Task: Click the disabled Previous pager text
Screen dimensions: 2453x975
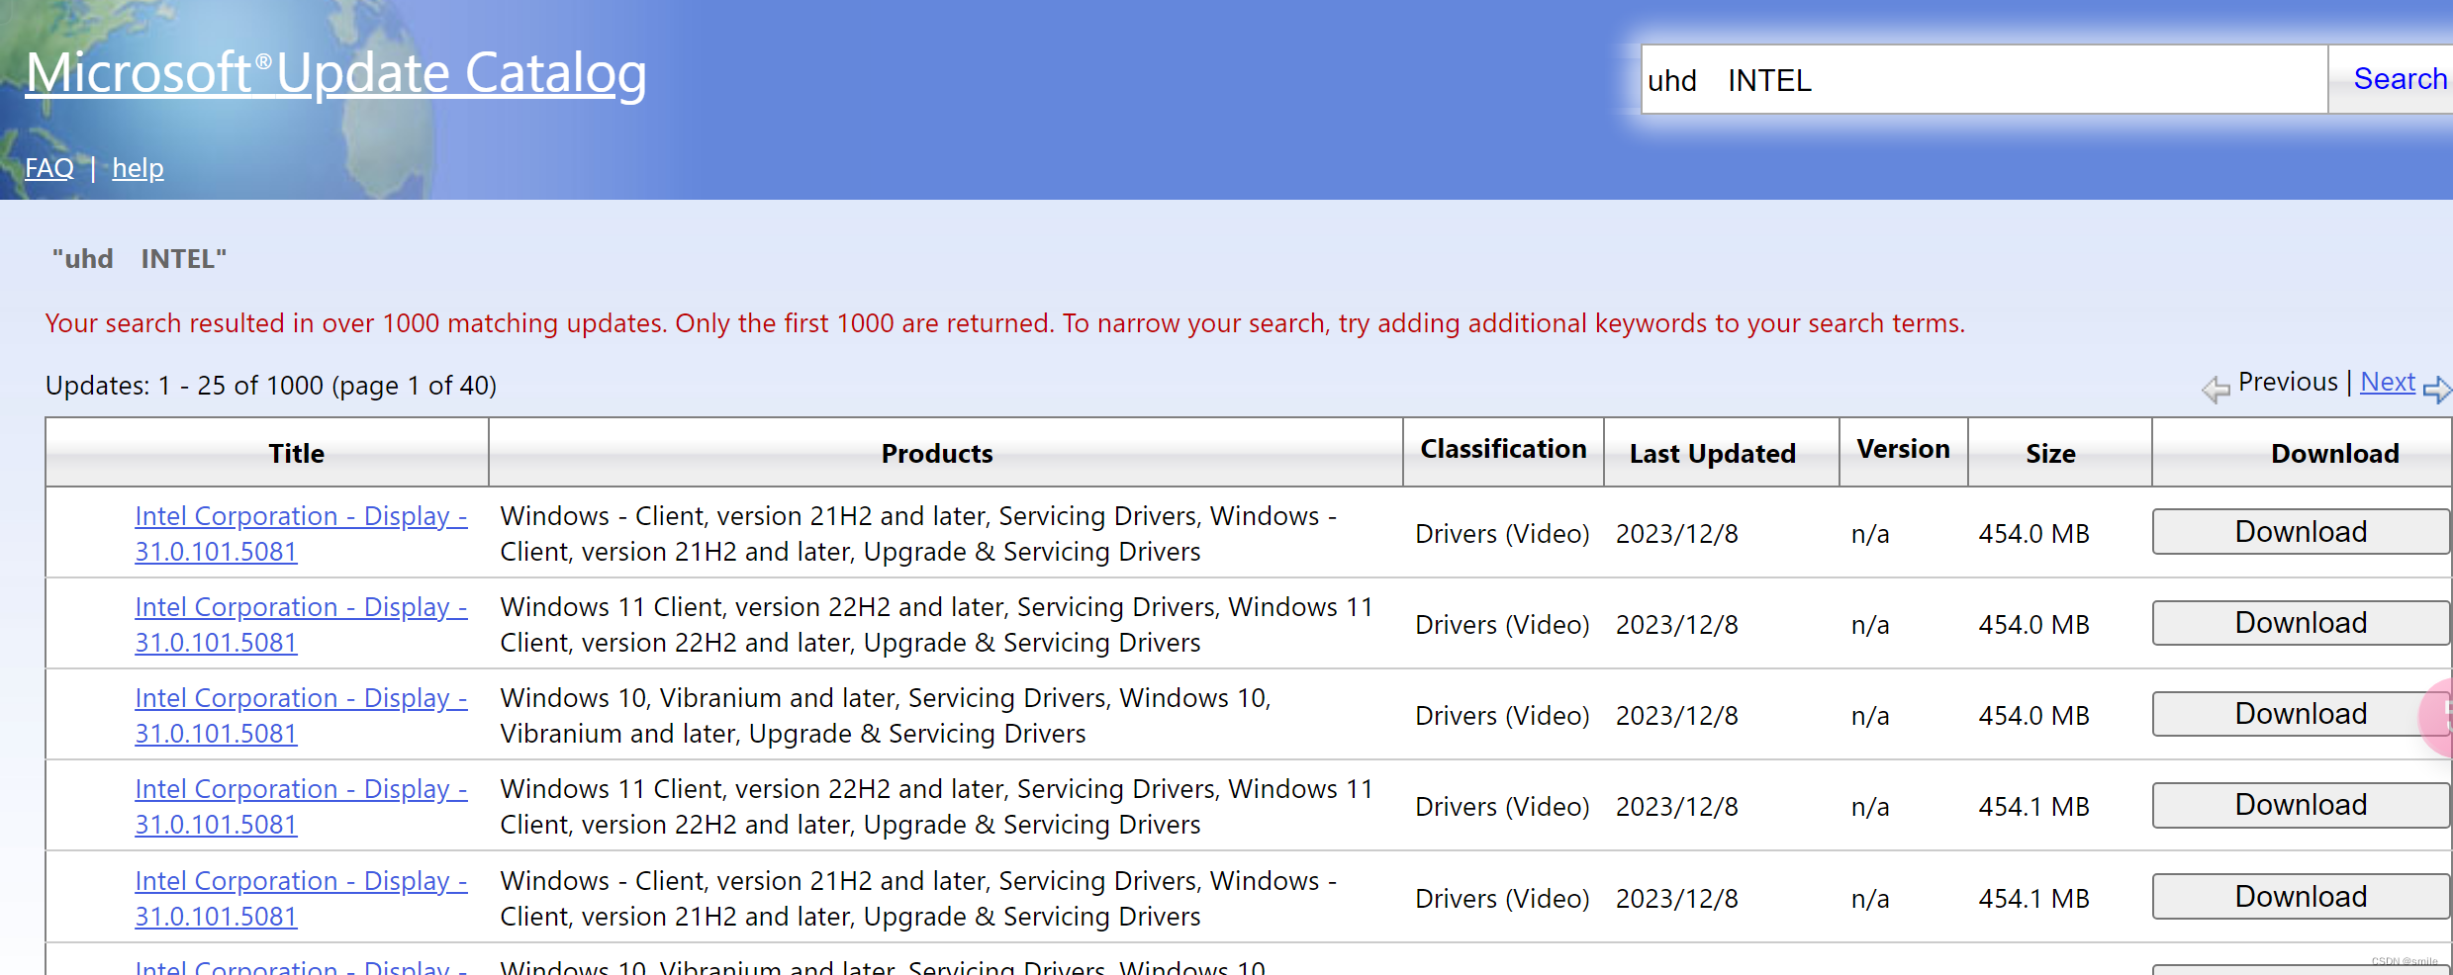Action: [2288, 382]
